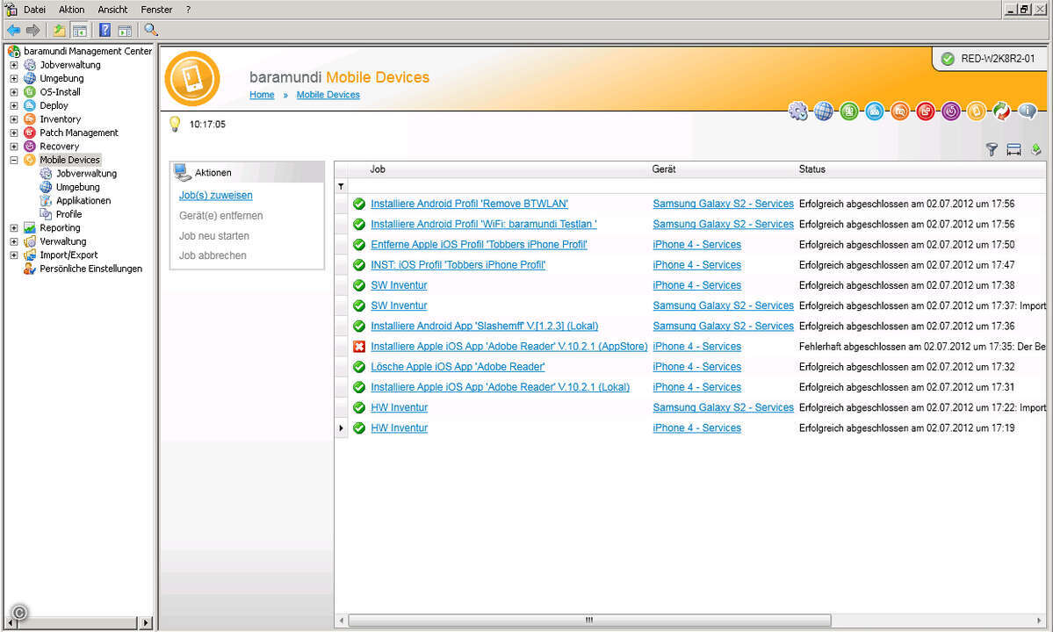Viewport: 1053px width, 632px height.
Task: Expand the OS-Install tree node
Action: tap(13, 92)
